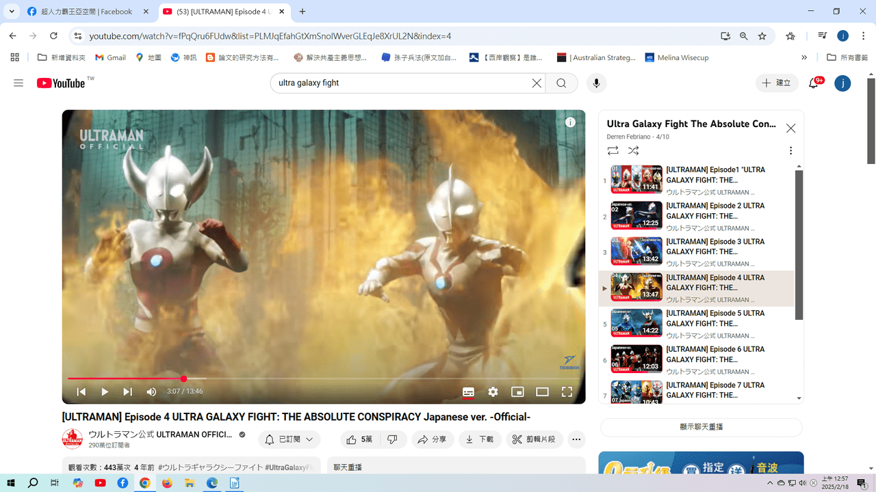
Task: Dislike this video
Action: [392, 439]
